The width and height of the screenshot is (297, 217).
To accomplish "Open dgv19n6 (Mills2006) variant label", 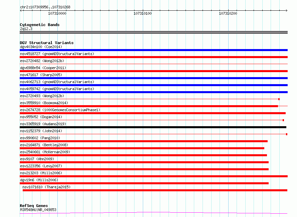I will [x=39, y=180].
